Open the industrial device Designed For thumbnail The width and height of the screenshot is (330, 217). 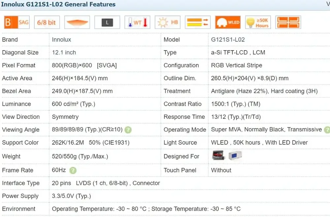(x=235, y=156)
